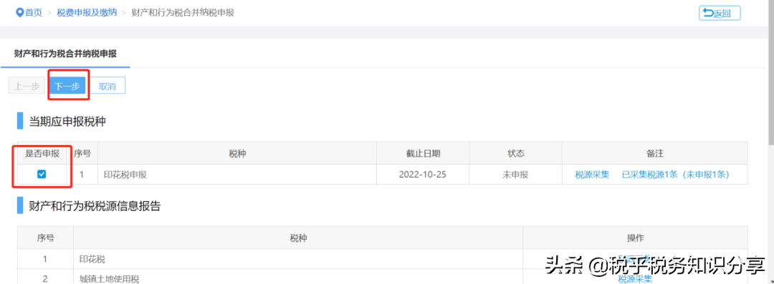774x284 pixels.
Task: Select the 财产和行为税合并纳税申报 tab
Action: pyautogui.click(x=65, y=54)
